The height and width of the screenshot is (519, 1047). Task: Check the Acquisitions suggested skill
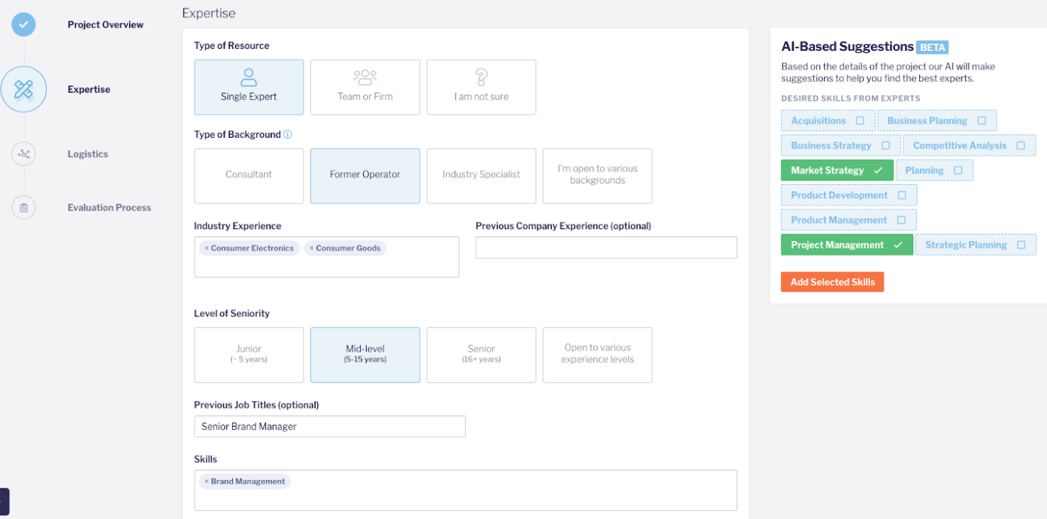[828, 121]
